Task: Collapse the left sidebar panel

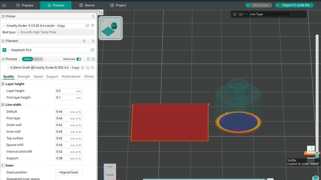Action: tap(100, 12)
